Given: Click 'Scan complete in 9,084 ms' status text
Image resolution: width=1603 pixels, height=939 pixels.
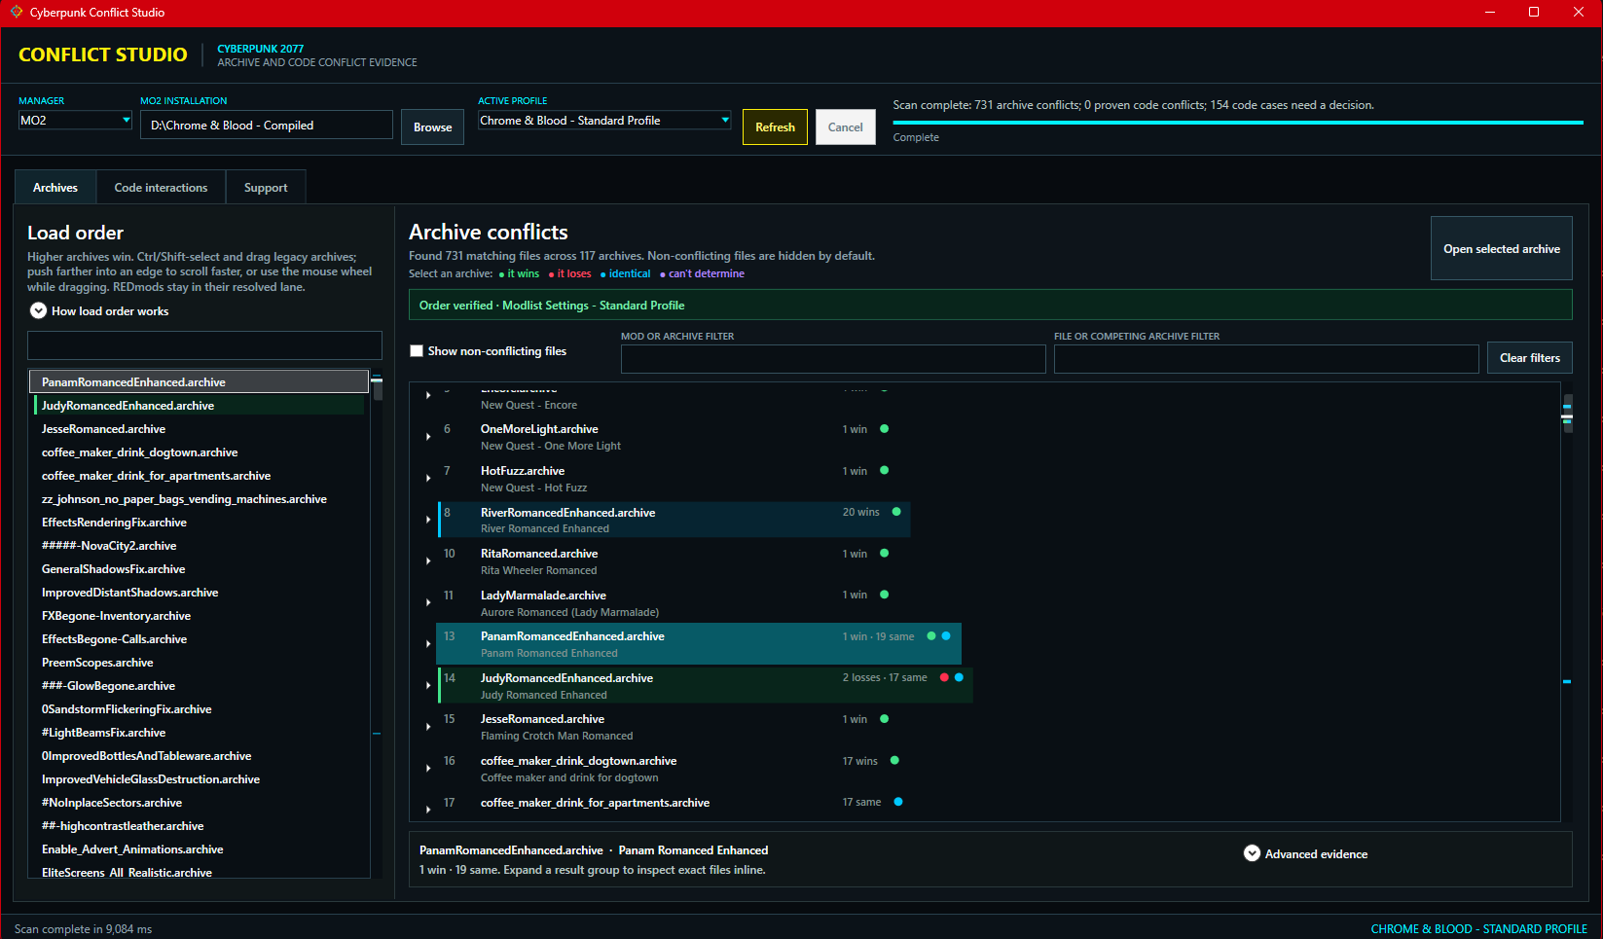Looking at the screenshot, I should coord(83,928).
